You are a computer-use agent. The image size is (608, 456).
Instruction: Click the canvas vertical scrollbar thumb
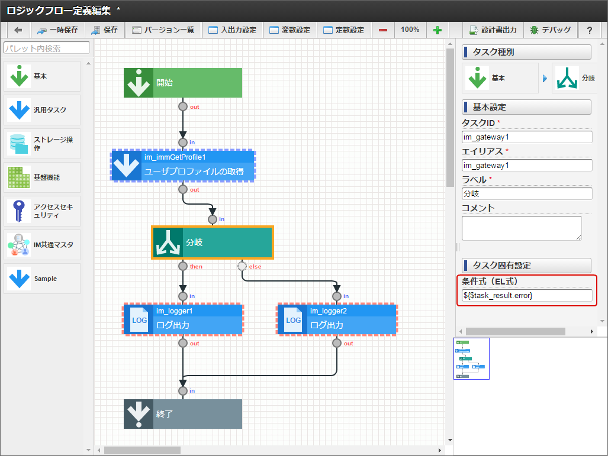(450, 118)
